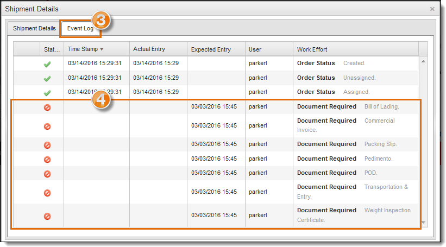
Task: Select the Transportation & Entry document row
Action: pos(217,192)
